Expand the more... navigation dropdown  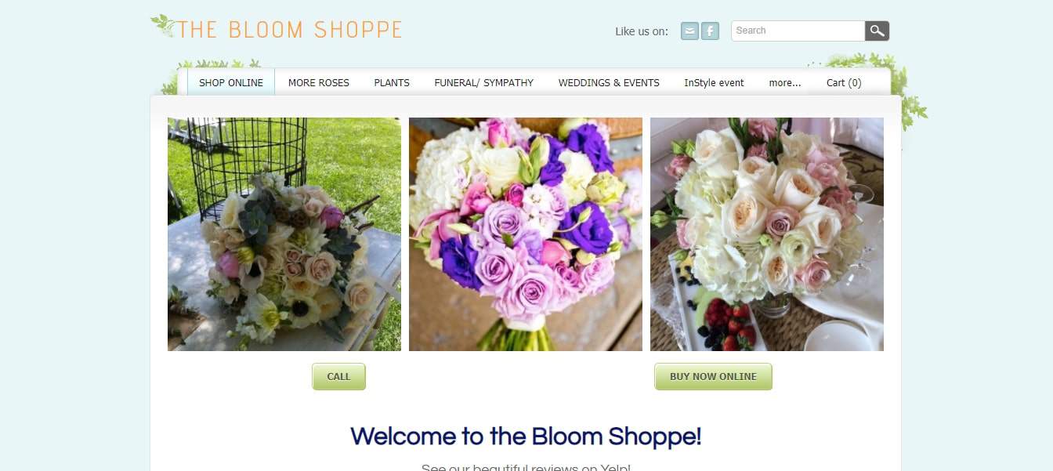click(x=785, y=82)
